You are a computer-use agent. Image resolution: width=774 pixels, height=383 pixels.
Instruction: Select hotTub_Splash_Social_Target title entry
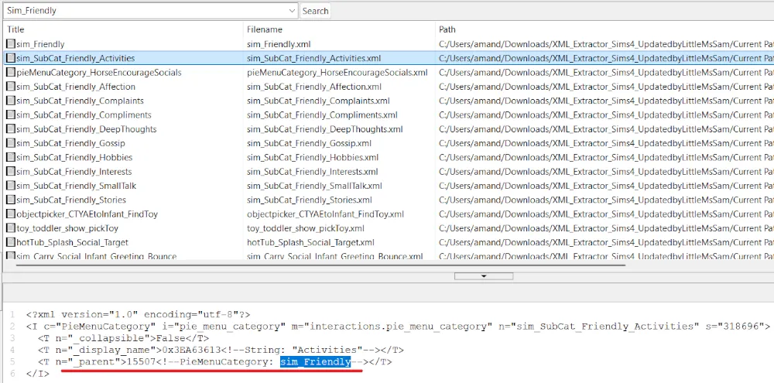tap(72, 242)
